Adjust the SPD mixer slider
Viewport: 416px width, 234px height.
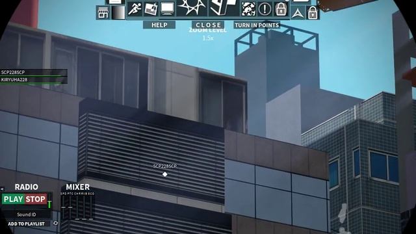pyautogui.click(x=64, y=207)
